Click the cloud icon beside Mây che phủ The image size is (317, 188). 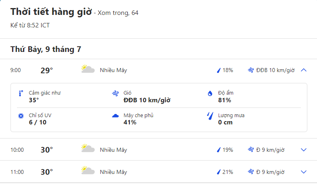point(115,116)
